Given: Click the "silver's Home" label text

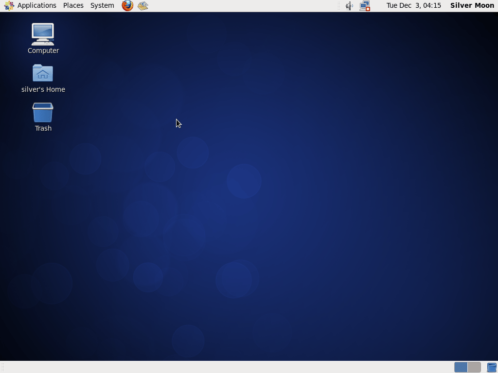Looking at the screenshot, I should 43,89.
